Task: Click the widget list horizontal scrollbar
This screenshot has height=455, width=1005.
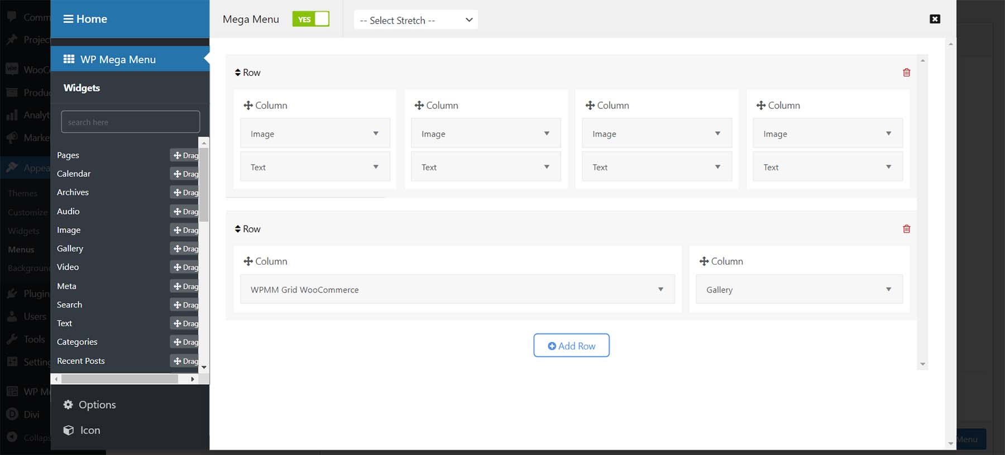Action: point(119,379)
